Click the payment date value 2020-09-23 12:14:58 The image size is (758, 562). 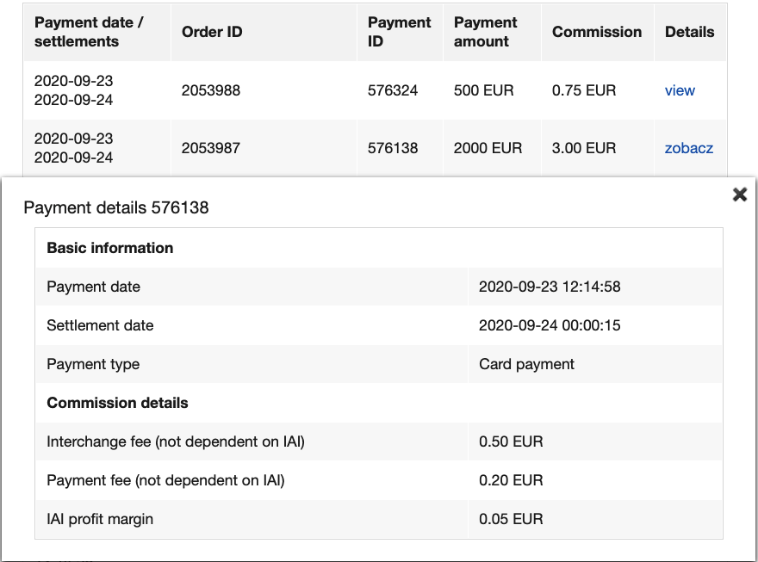(x=550, y=287)
